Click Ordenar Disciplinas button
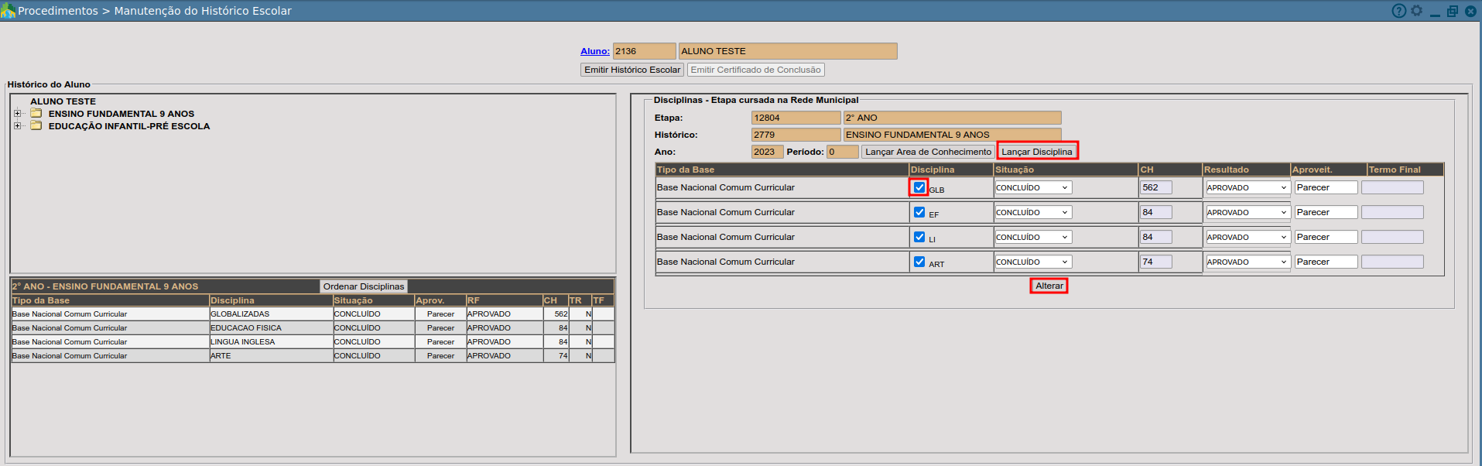The height and width of the screenshot is (466, 1482). pyautogui.click(x=364, y=286)
